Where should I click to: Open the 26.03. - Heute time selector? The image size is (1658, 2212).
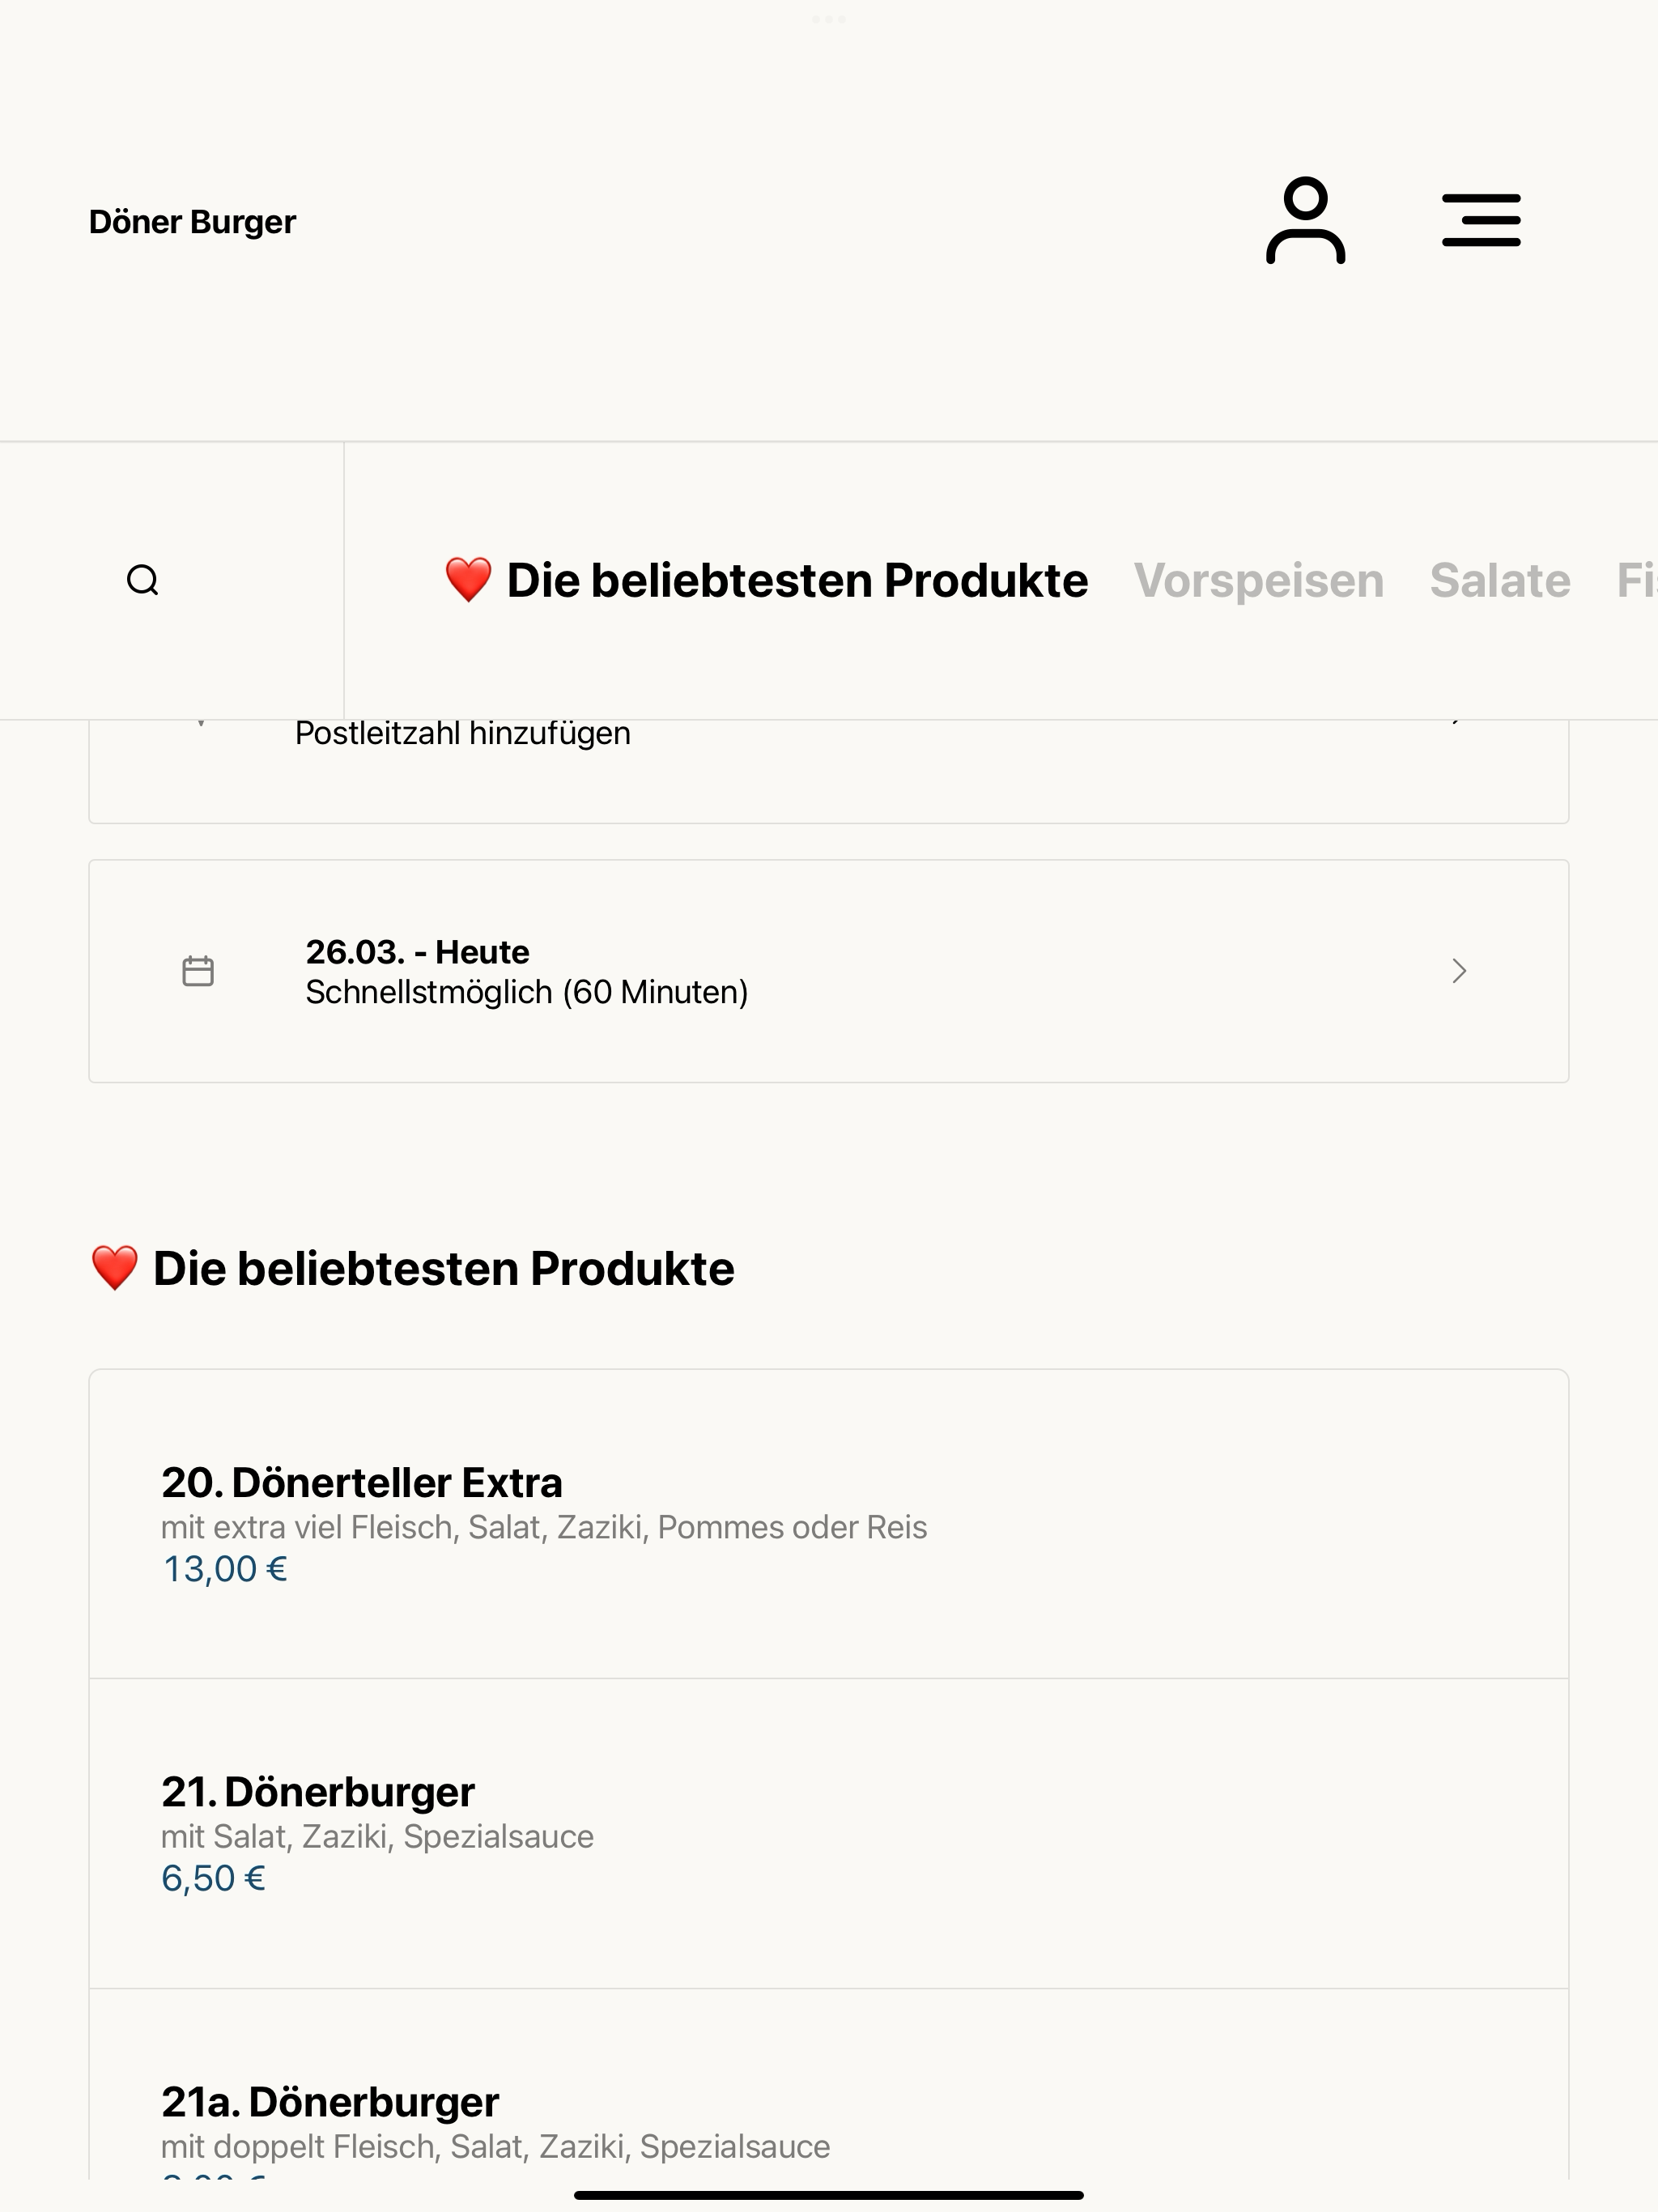pos(829,971)
